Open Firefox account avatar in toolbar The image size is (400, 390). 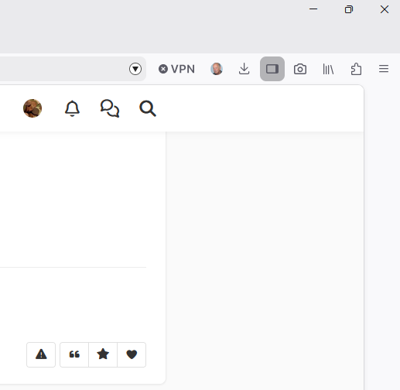pyautogui.click(x=217, y=69)
